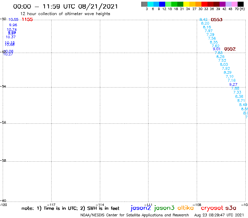The image size is (248, 218).
Task: Click the note "SWH is in feet"
Action: [103, 208]
